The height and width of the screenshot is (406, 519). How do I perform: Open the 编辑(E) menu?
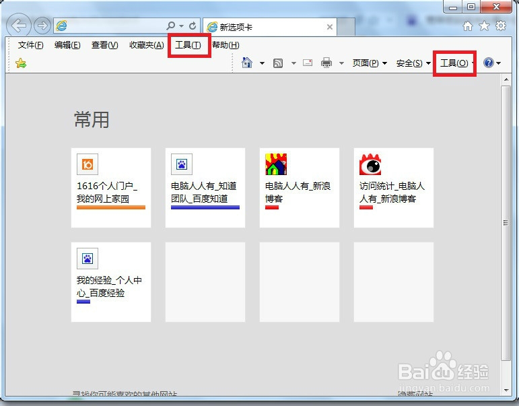[67, 44]
